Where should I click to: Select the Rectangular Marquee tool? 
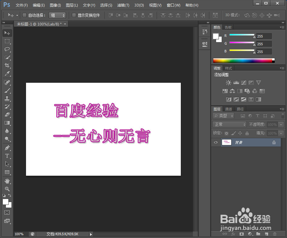[7, 41]
